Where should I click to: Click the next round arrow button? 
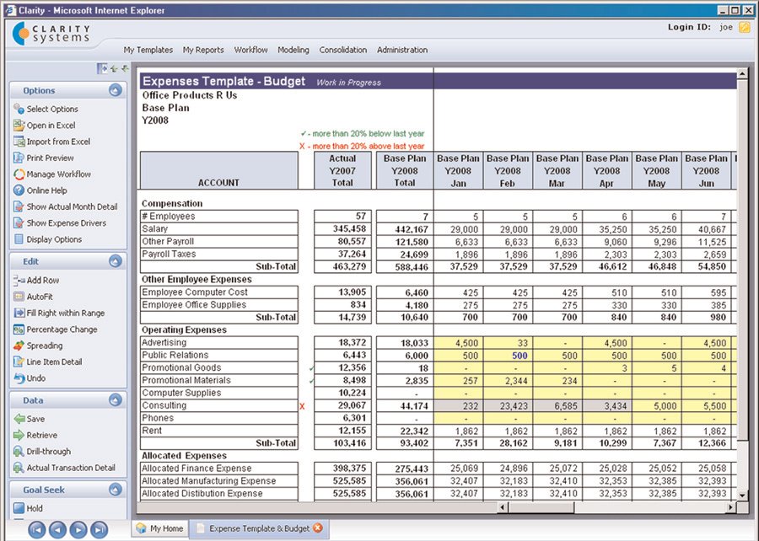coord(78,530)
